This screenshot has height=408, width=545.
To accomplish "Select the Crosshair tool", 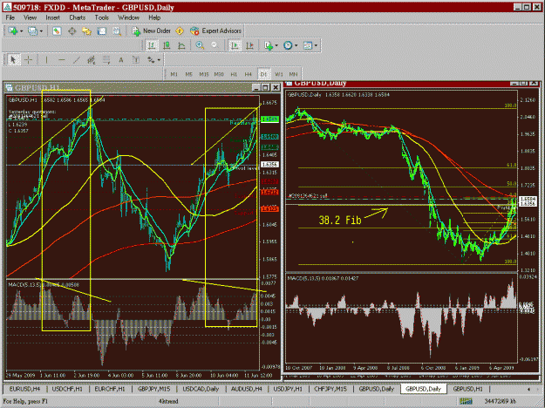I will tap(29, 60).
